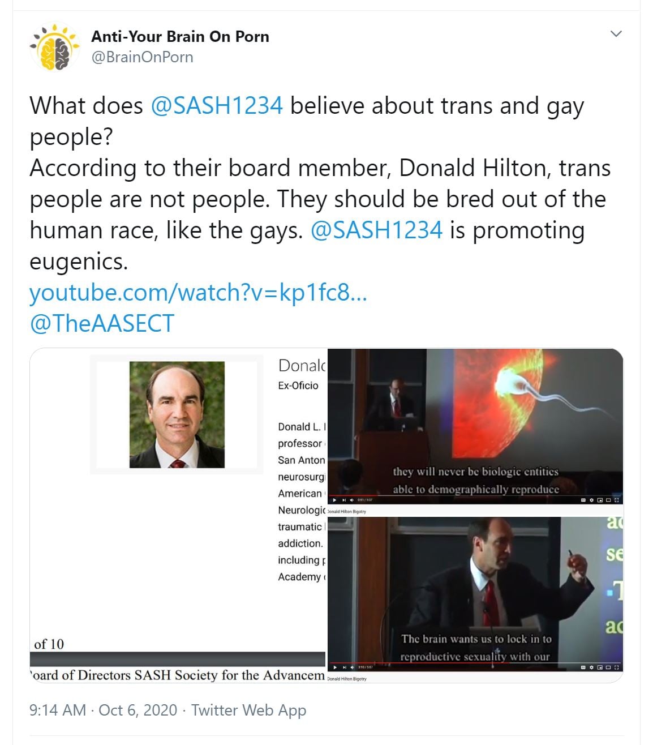Open the tweet options chevron menu
Viewport: 653px width, 745px height.
point(616,34)
